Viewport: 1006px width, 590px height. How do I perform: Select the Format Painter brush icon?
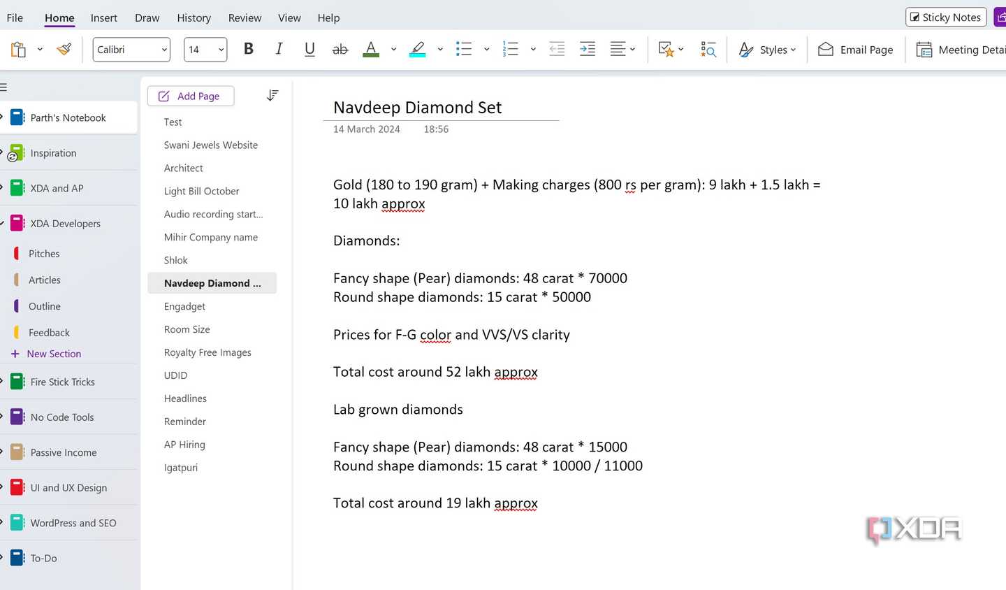coord(64,49)
